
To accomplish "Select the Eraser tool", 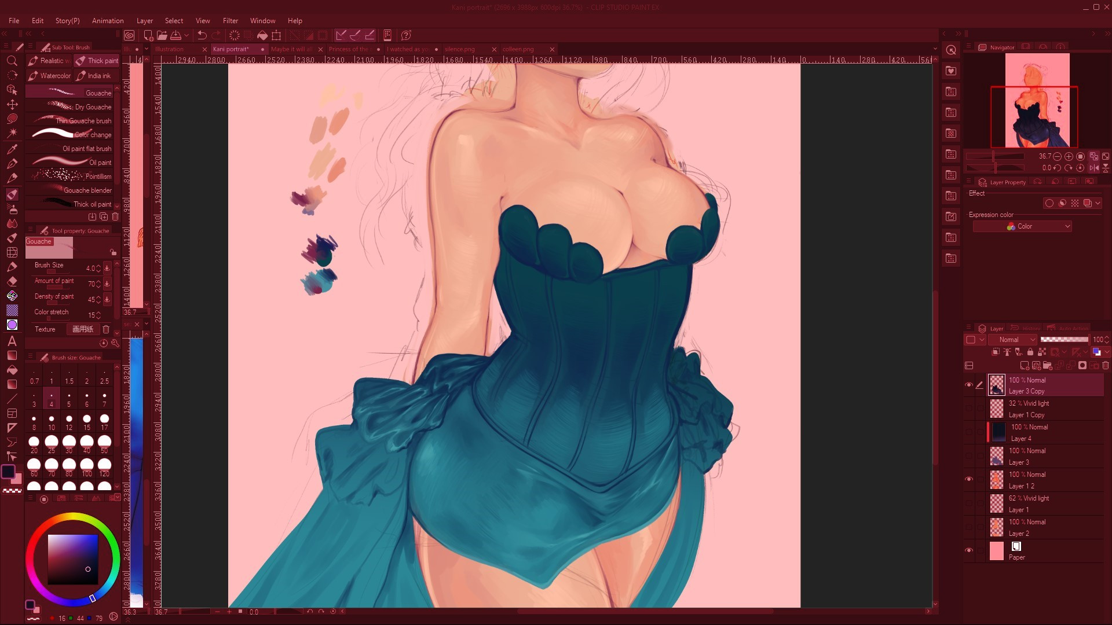I will pyautogui.click(x=12, y=281).
